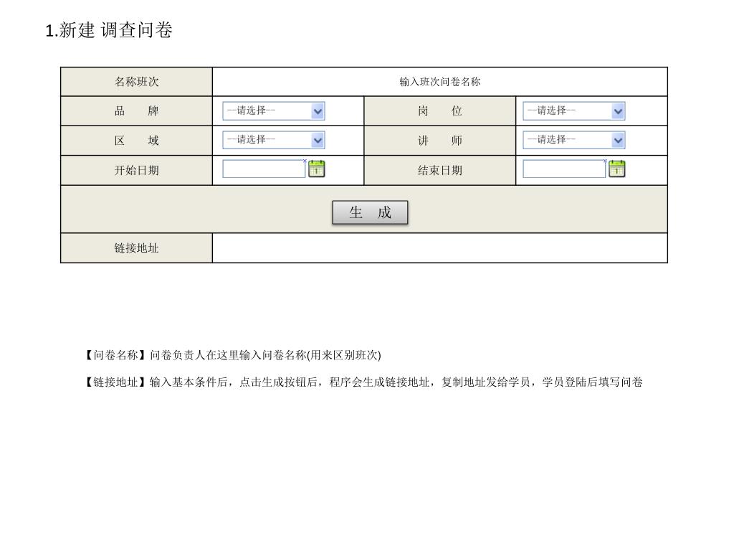This screenshot has width=734, height=551.
Task: Click the 岗位 label cell
Action: point(440,111)
